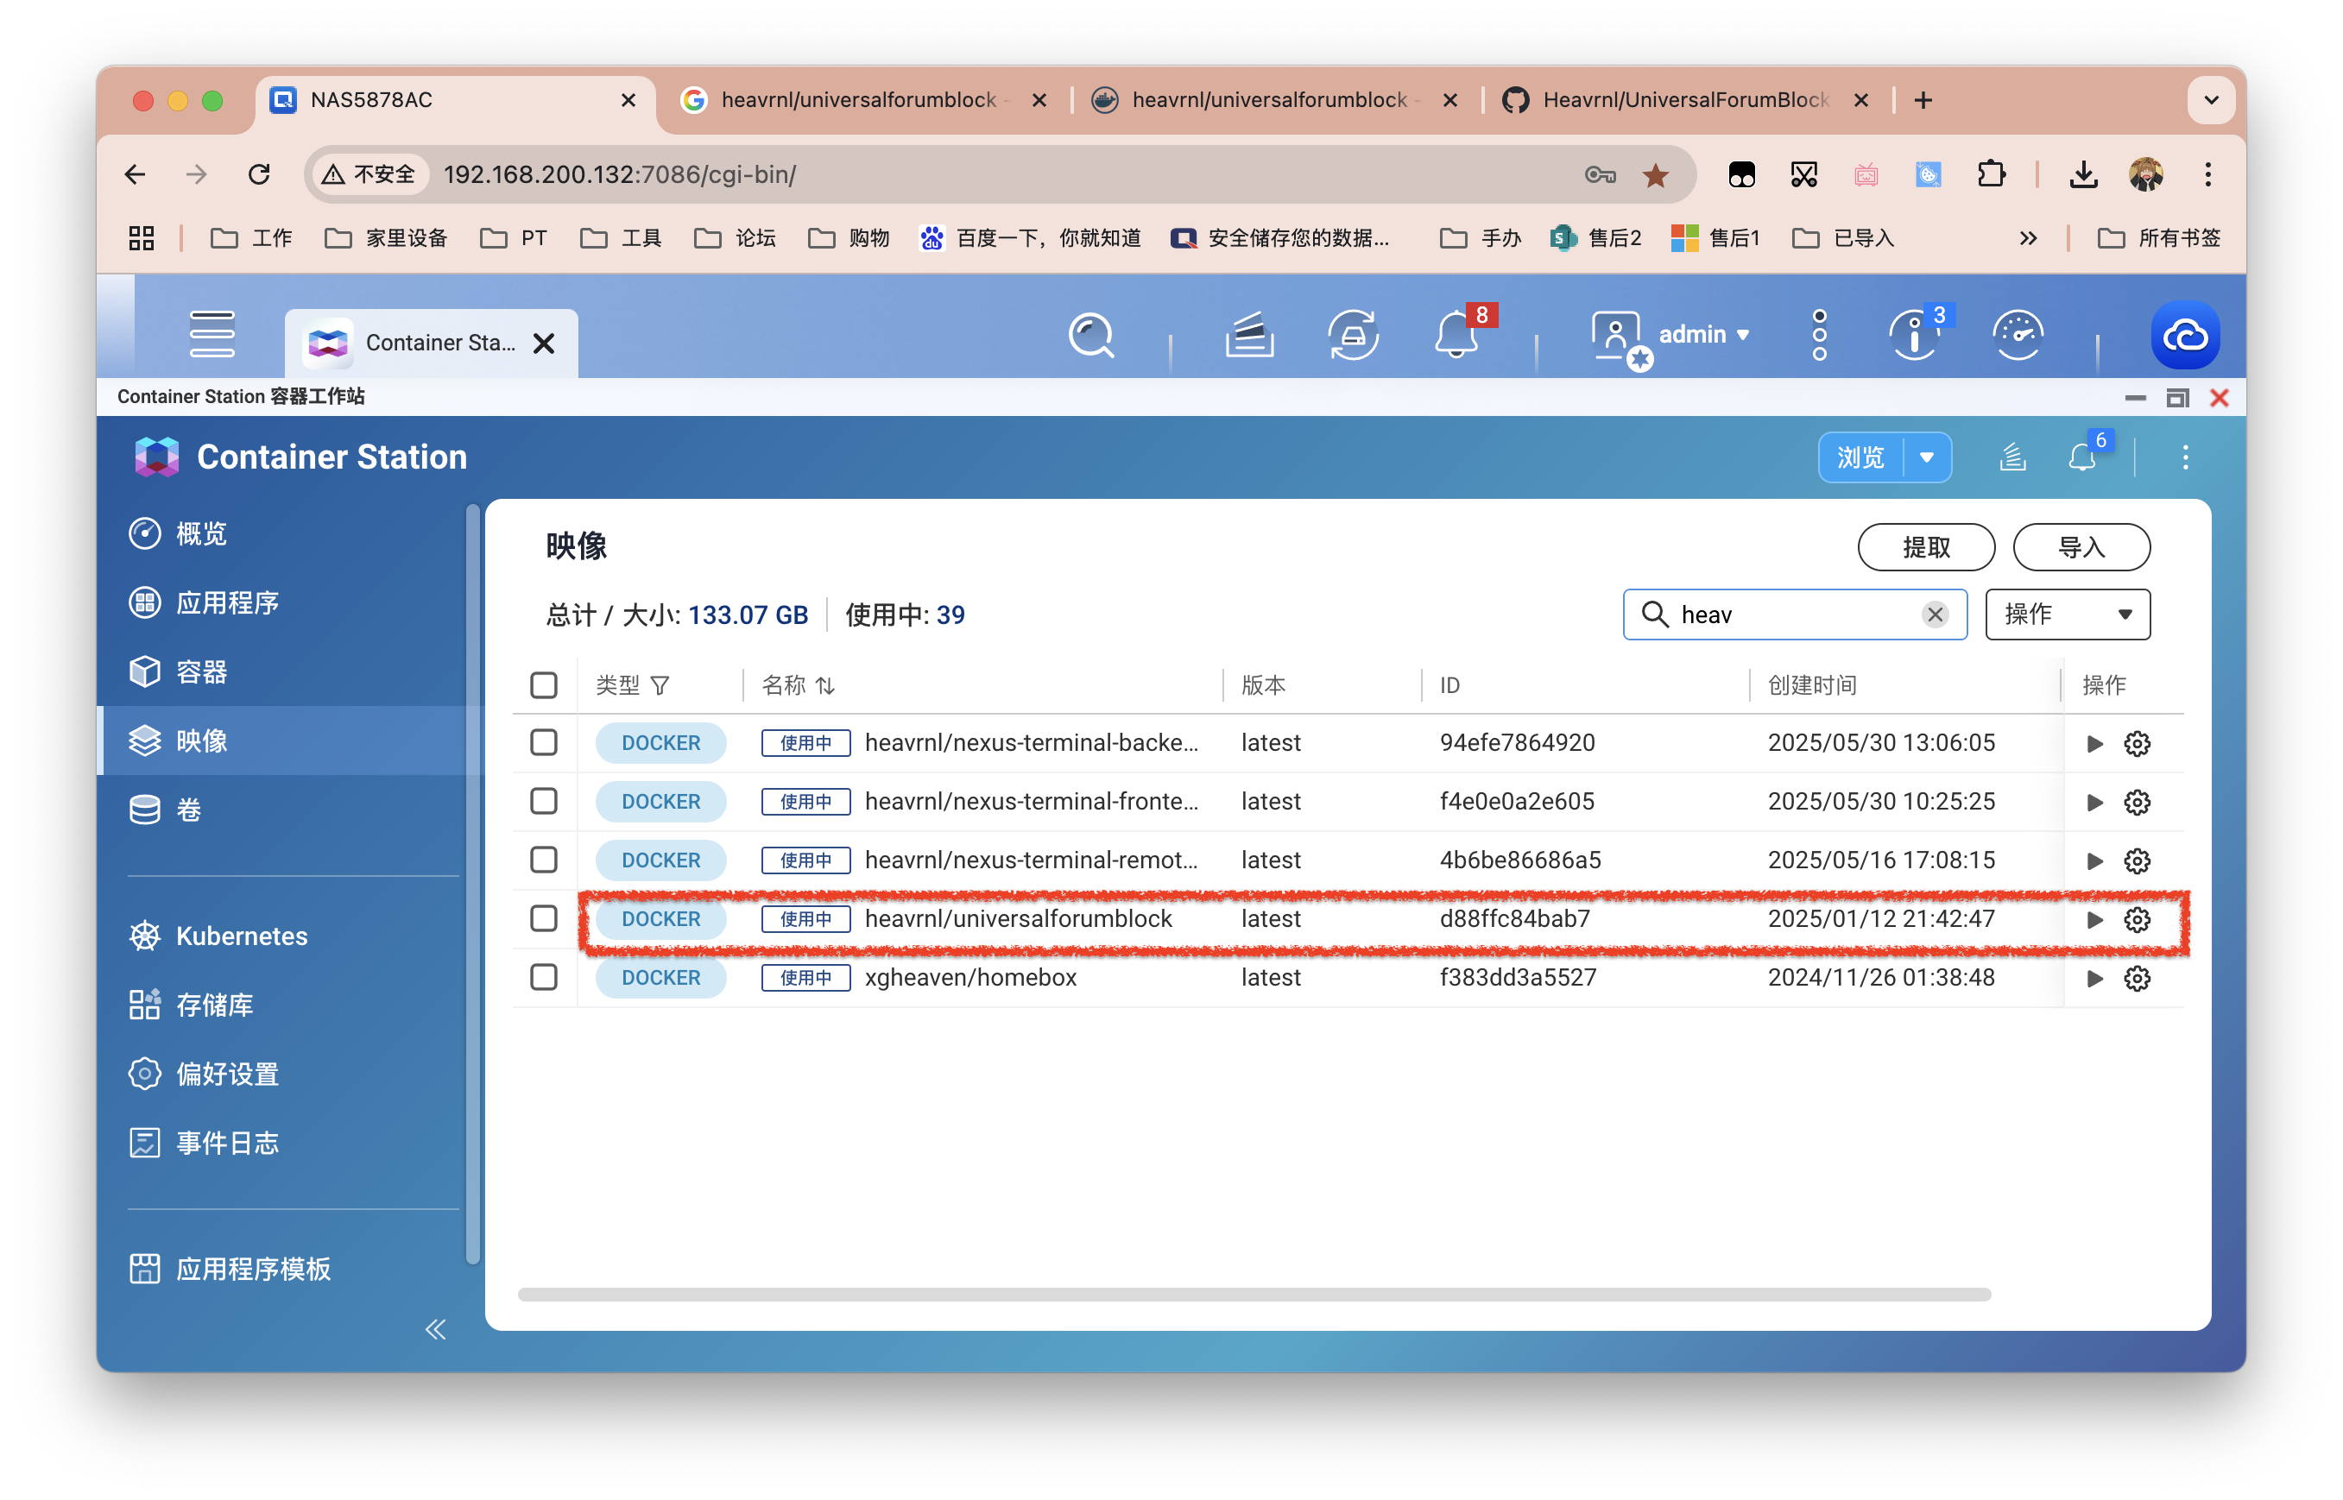Screen dimensions: 2343x1500
Task: Open the QTS main menu hamburger icon
Action: coord(212,334)
